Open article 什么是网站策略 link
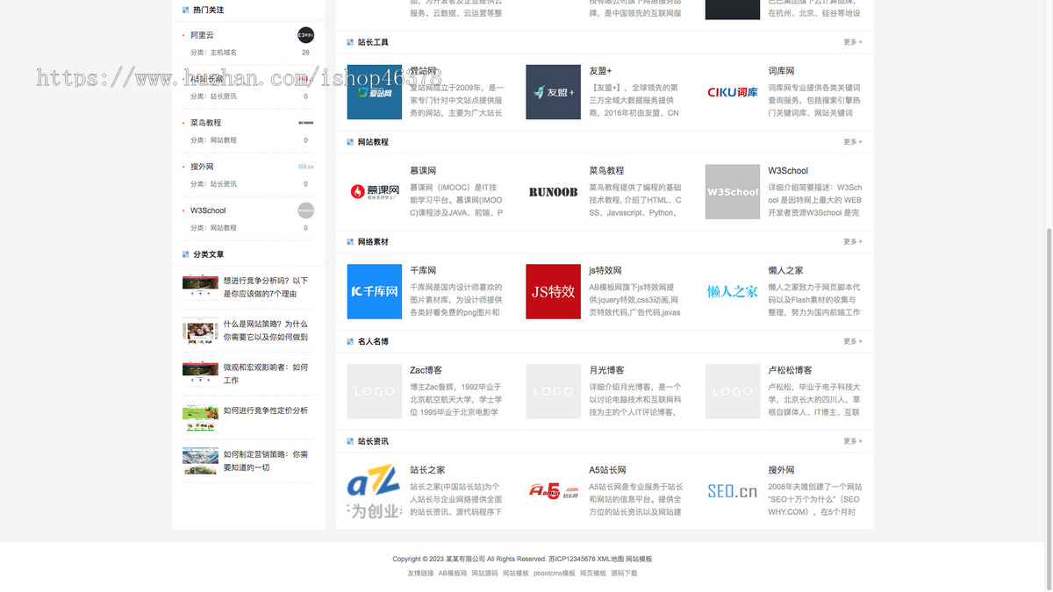Image resolution: width=1053 pixels, height=592 pixels. pos(266,330)
